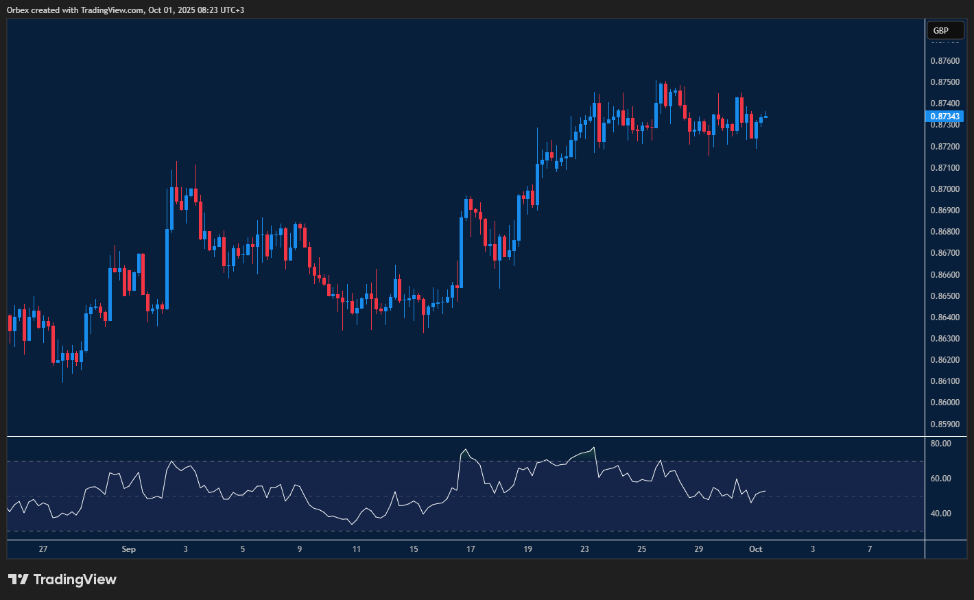The image size is (974, 600).
Task: Select the 60.00 RSI scale label
Action: pyautogui.click(x=940, y=479)
